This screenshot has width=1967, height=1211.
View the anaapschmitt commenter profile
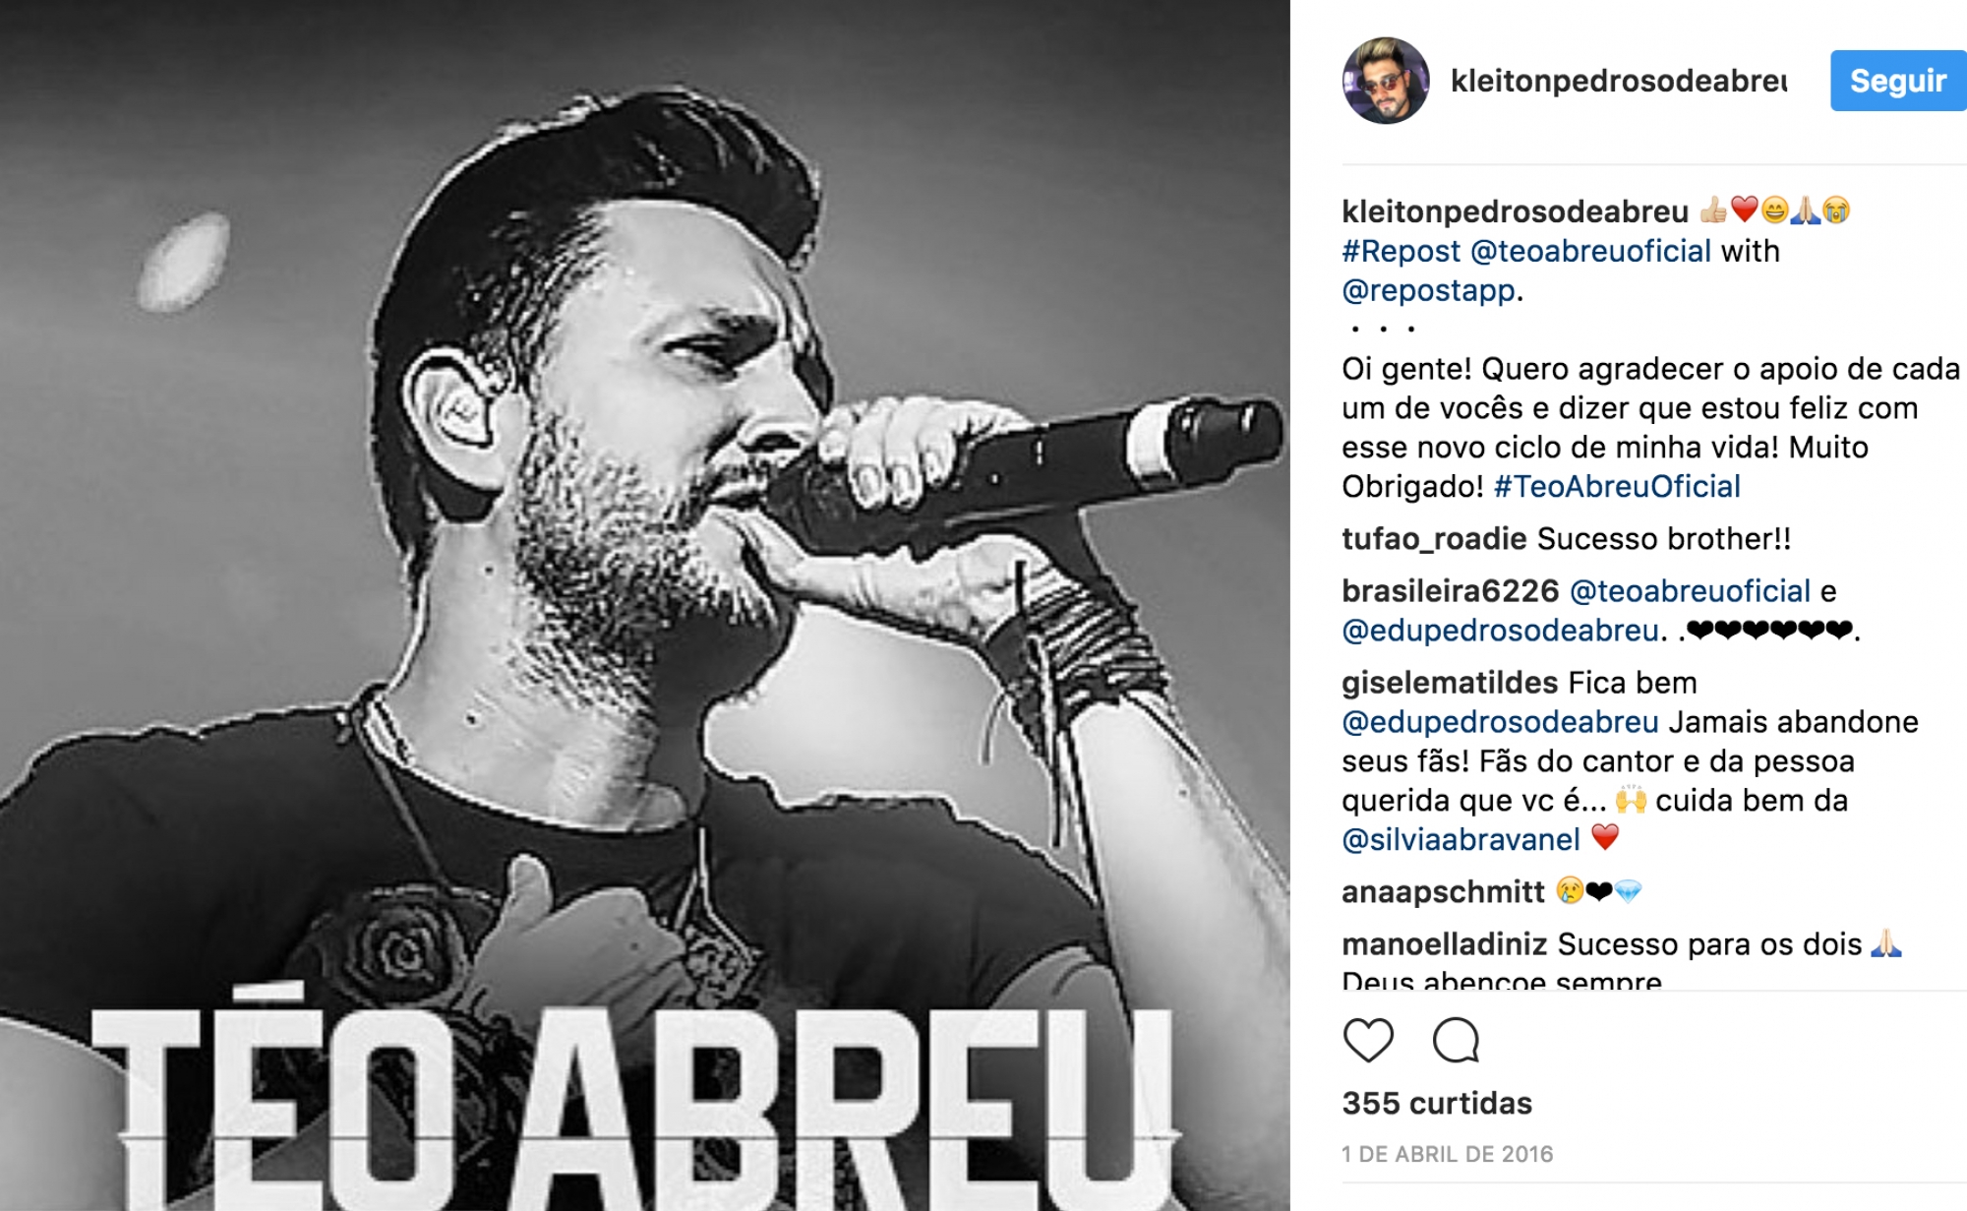[x=1444, y=892]
